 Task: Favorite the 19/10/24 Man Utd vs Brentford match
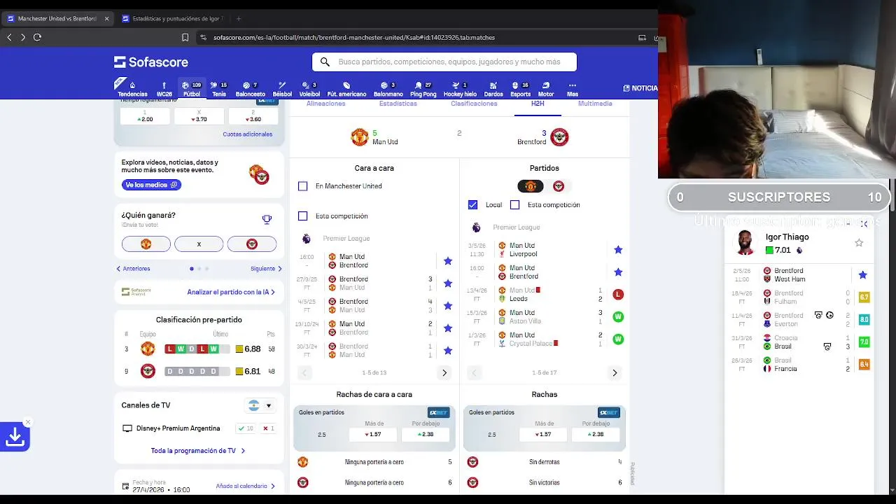click(448, 328)
